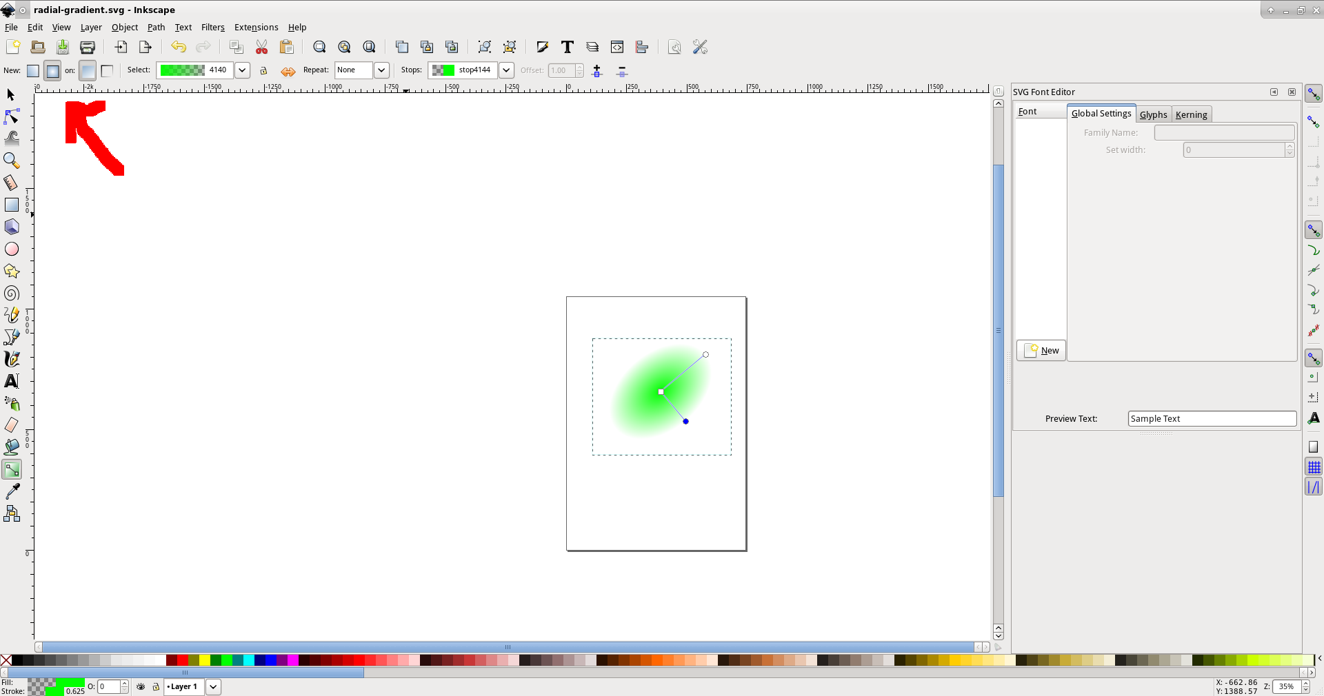Click the no-color X palette swatch
The width and height of the screenshot is (1324, 696).
point(6,659)
